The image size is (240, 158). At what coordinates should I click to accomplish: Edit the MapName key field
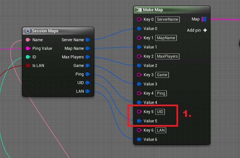pyautogui.click(x=166, y=38)
